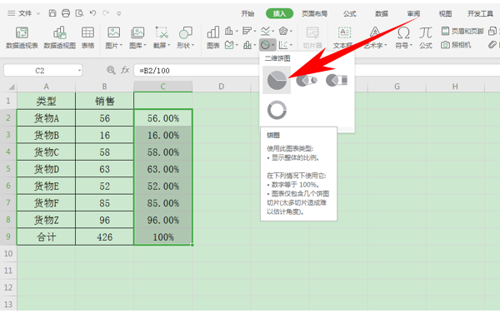Select the pie-of-pie chart option
The width and height of the screenshot is (500, 313).
point(307,80)
